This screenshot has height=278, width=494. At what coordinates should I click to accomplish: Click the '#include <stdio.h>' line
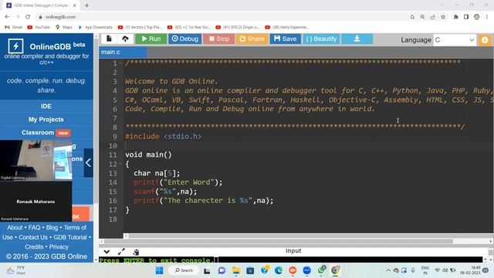coord(163,137)
